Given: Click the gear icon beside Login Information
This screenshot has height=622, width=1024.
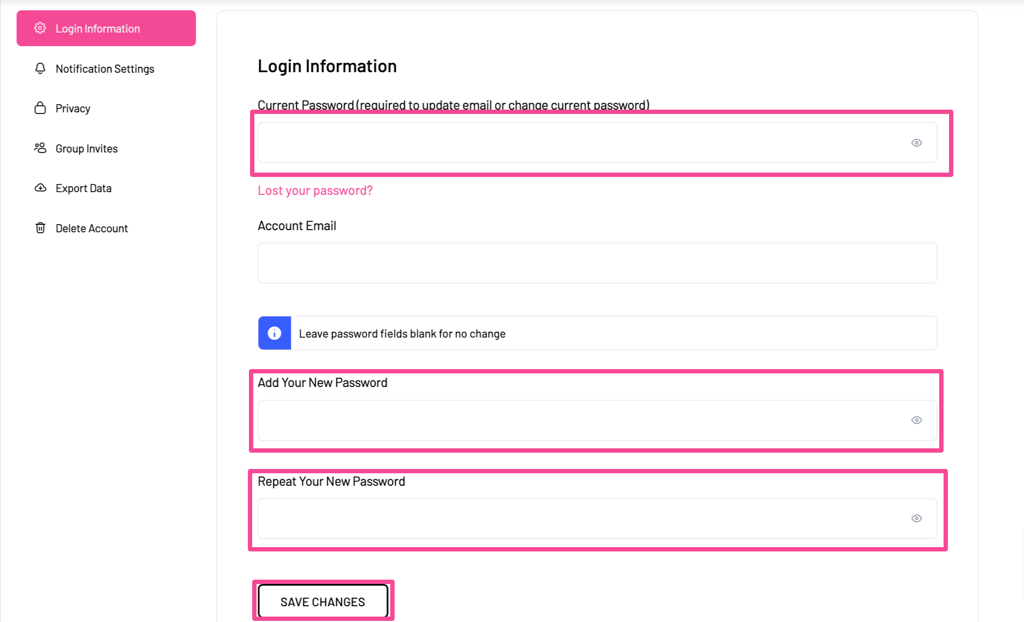Looking at the screenshot, I should (40, 28).
